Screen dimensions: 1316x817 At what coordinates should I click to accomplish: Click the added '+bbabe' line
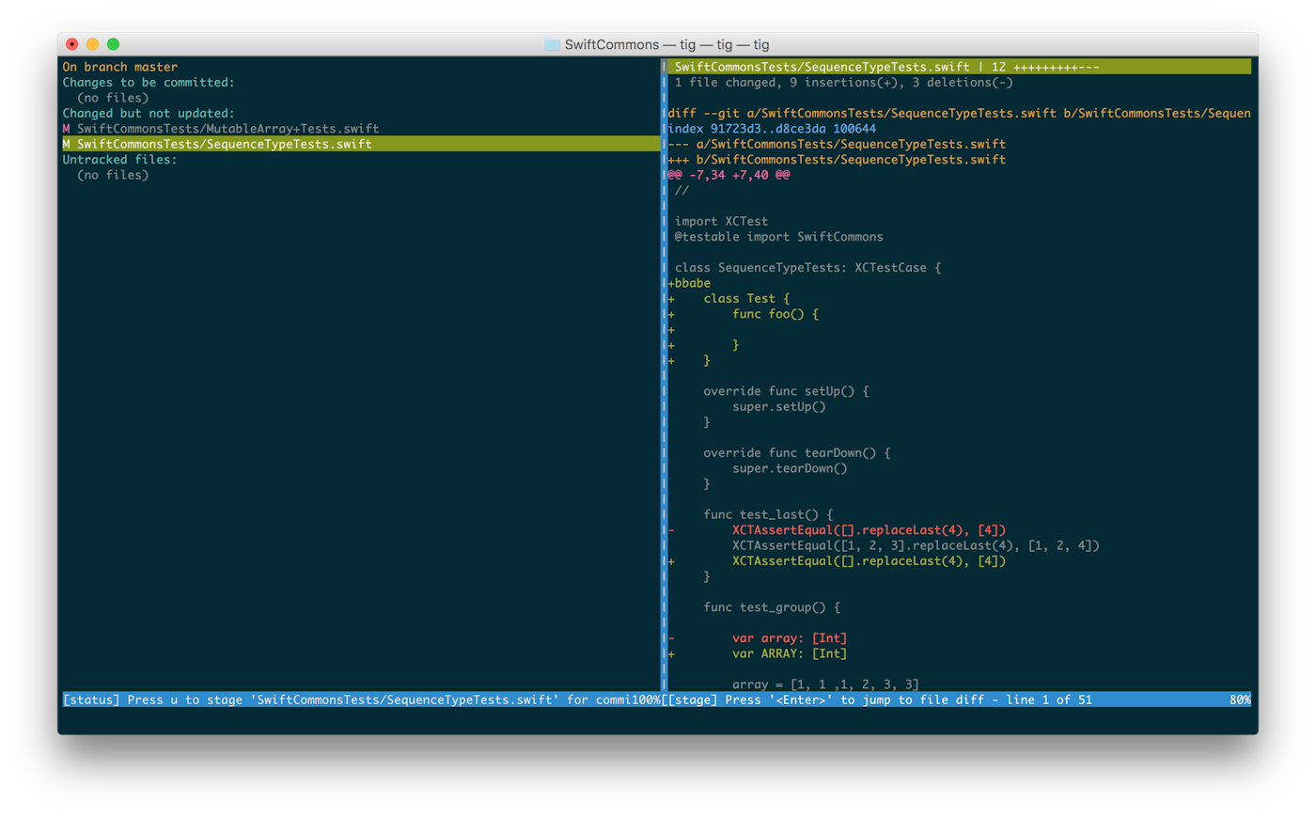click(x=689, y=283)
